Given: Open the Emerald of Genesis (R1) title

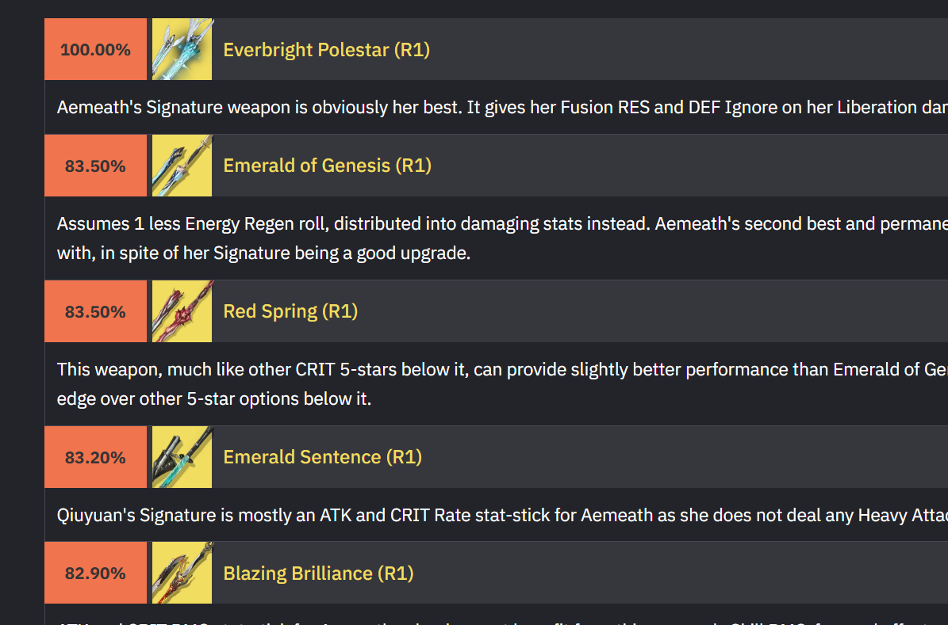Looking at the screenshot, I should tap(327, 166).
